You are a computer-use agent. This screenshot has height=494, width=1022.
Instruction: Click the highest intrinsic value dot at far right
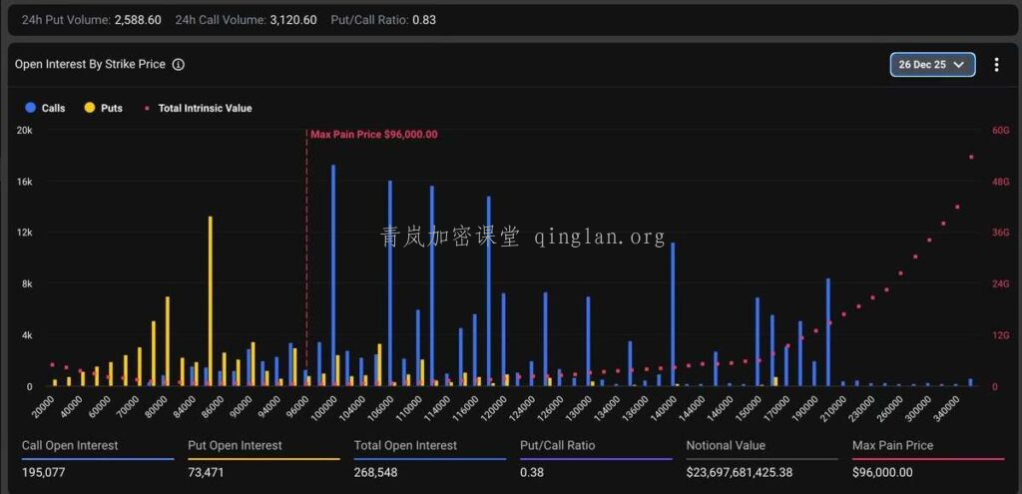[971, 157]
